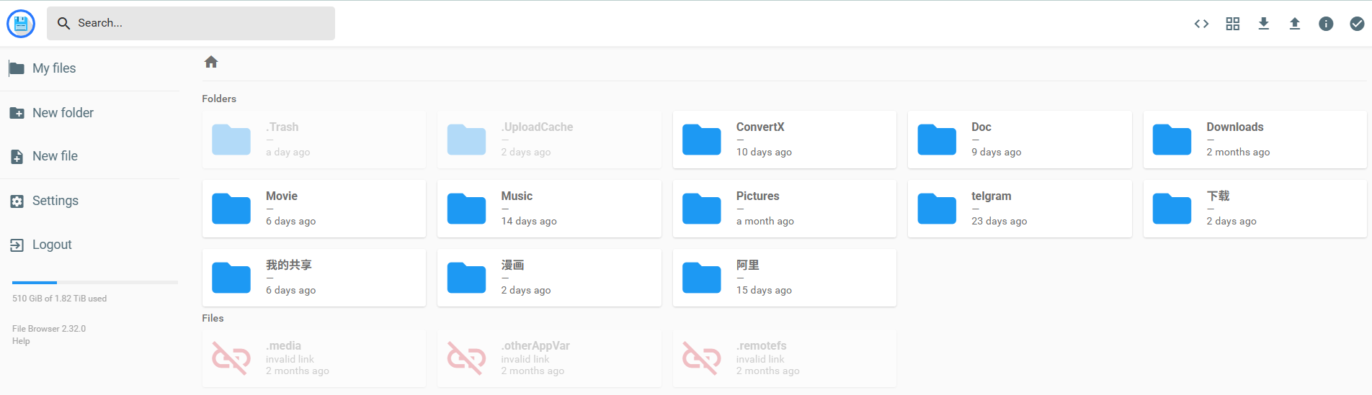1372x395 pixels.
Task: Select the telgram folder icon
Action: (x=937, y=209)
